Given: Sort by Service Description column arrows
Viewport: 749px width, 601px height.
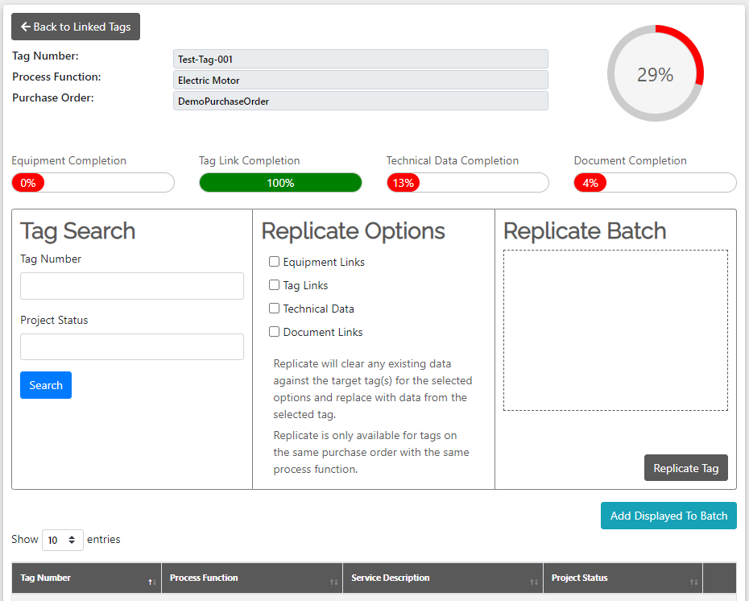Looking at the screenshot, I should coord(534,582).
